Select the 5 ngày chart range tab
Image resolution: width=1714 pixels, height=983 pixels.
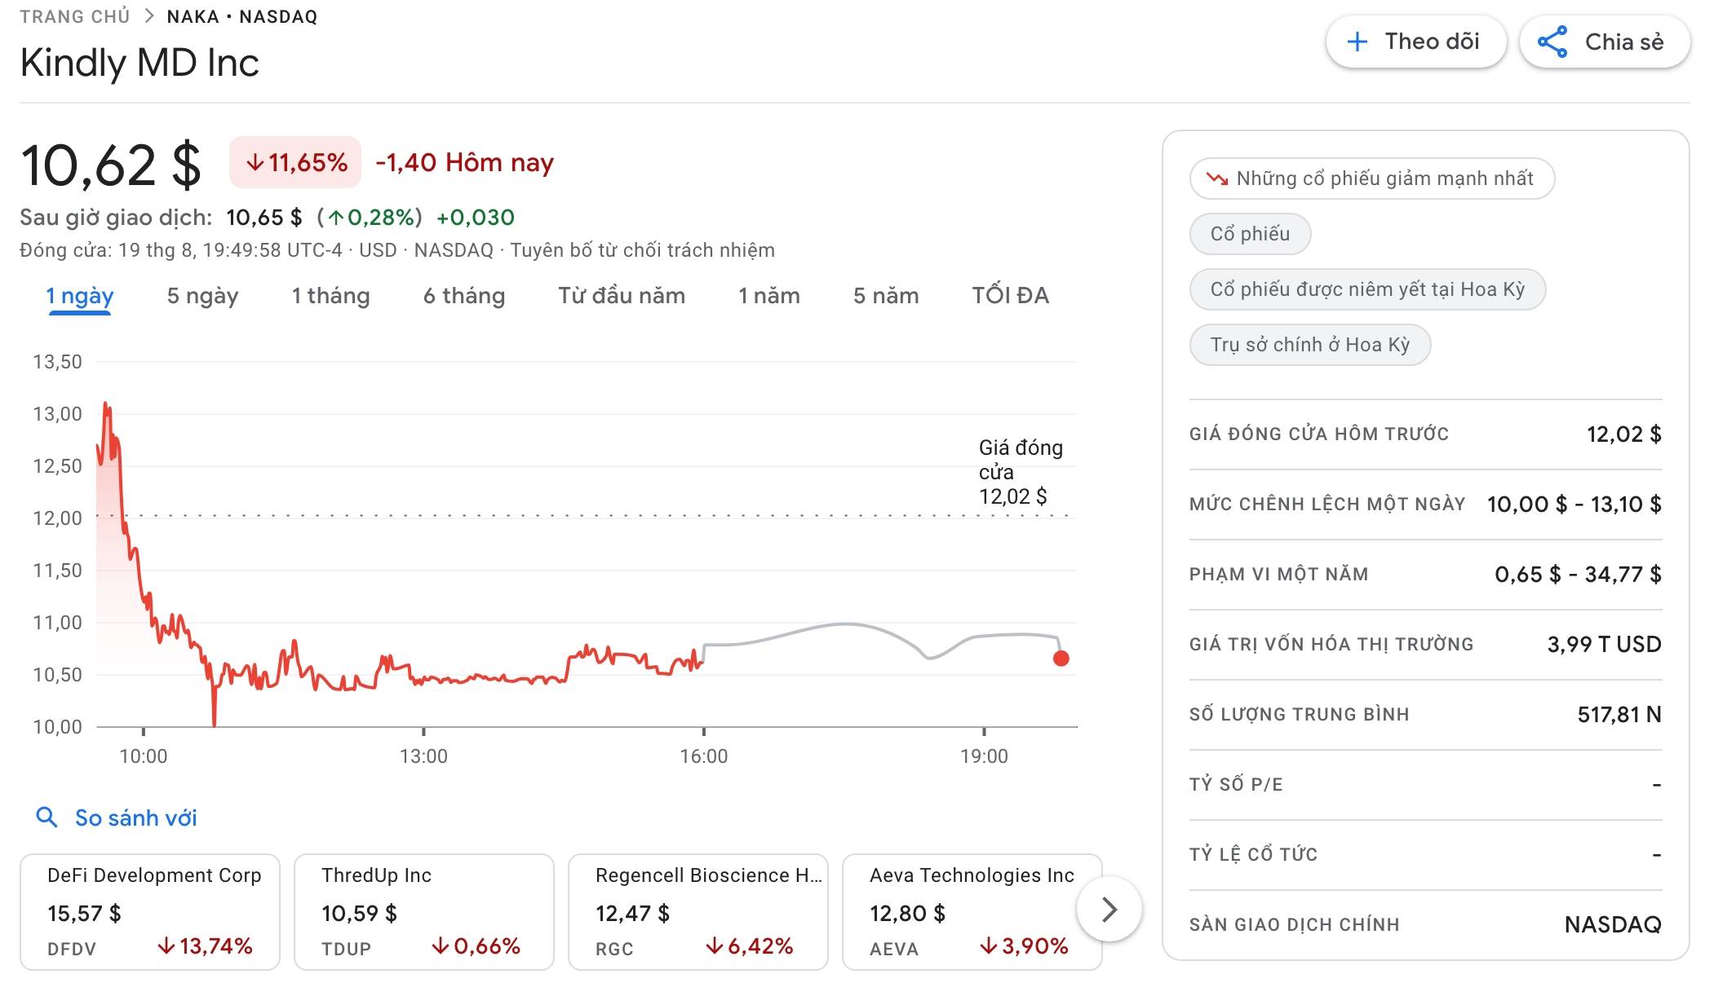[202, 296]
